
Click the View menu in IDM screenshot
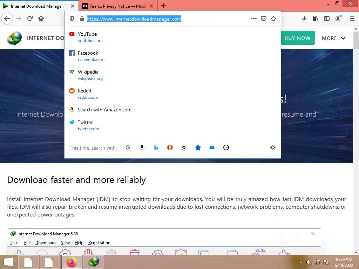65,243
